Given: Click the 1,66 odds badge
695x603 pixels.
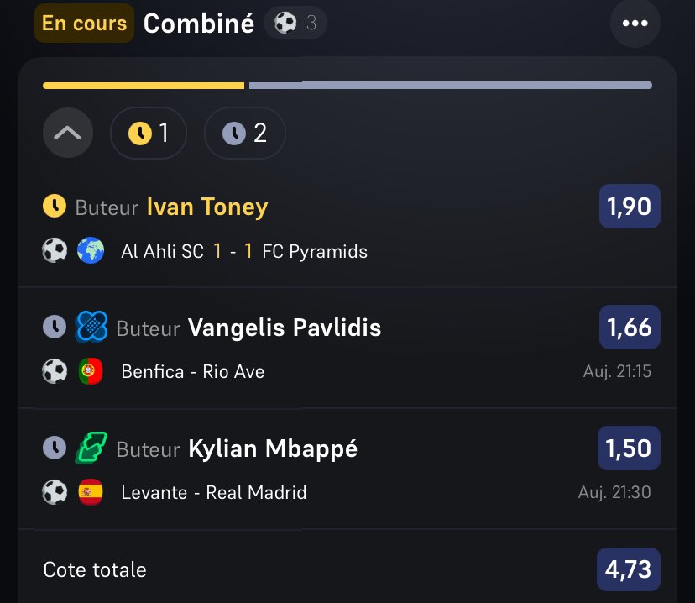Looking at the screenshot, I should click(630, 328).
